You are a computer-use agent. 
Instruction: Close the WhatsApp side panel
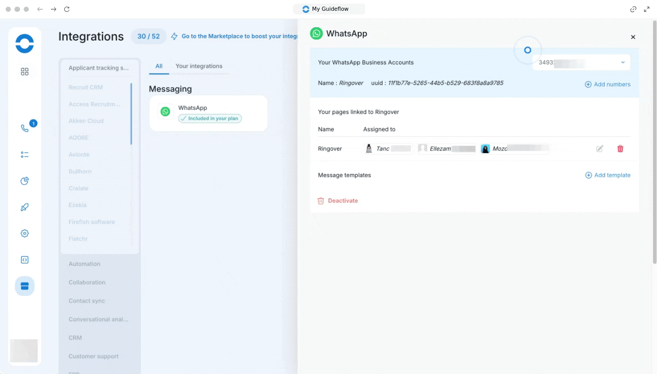point(633,37)
